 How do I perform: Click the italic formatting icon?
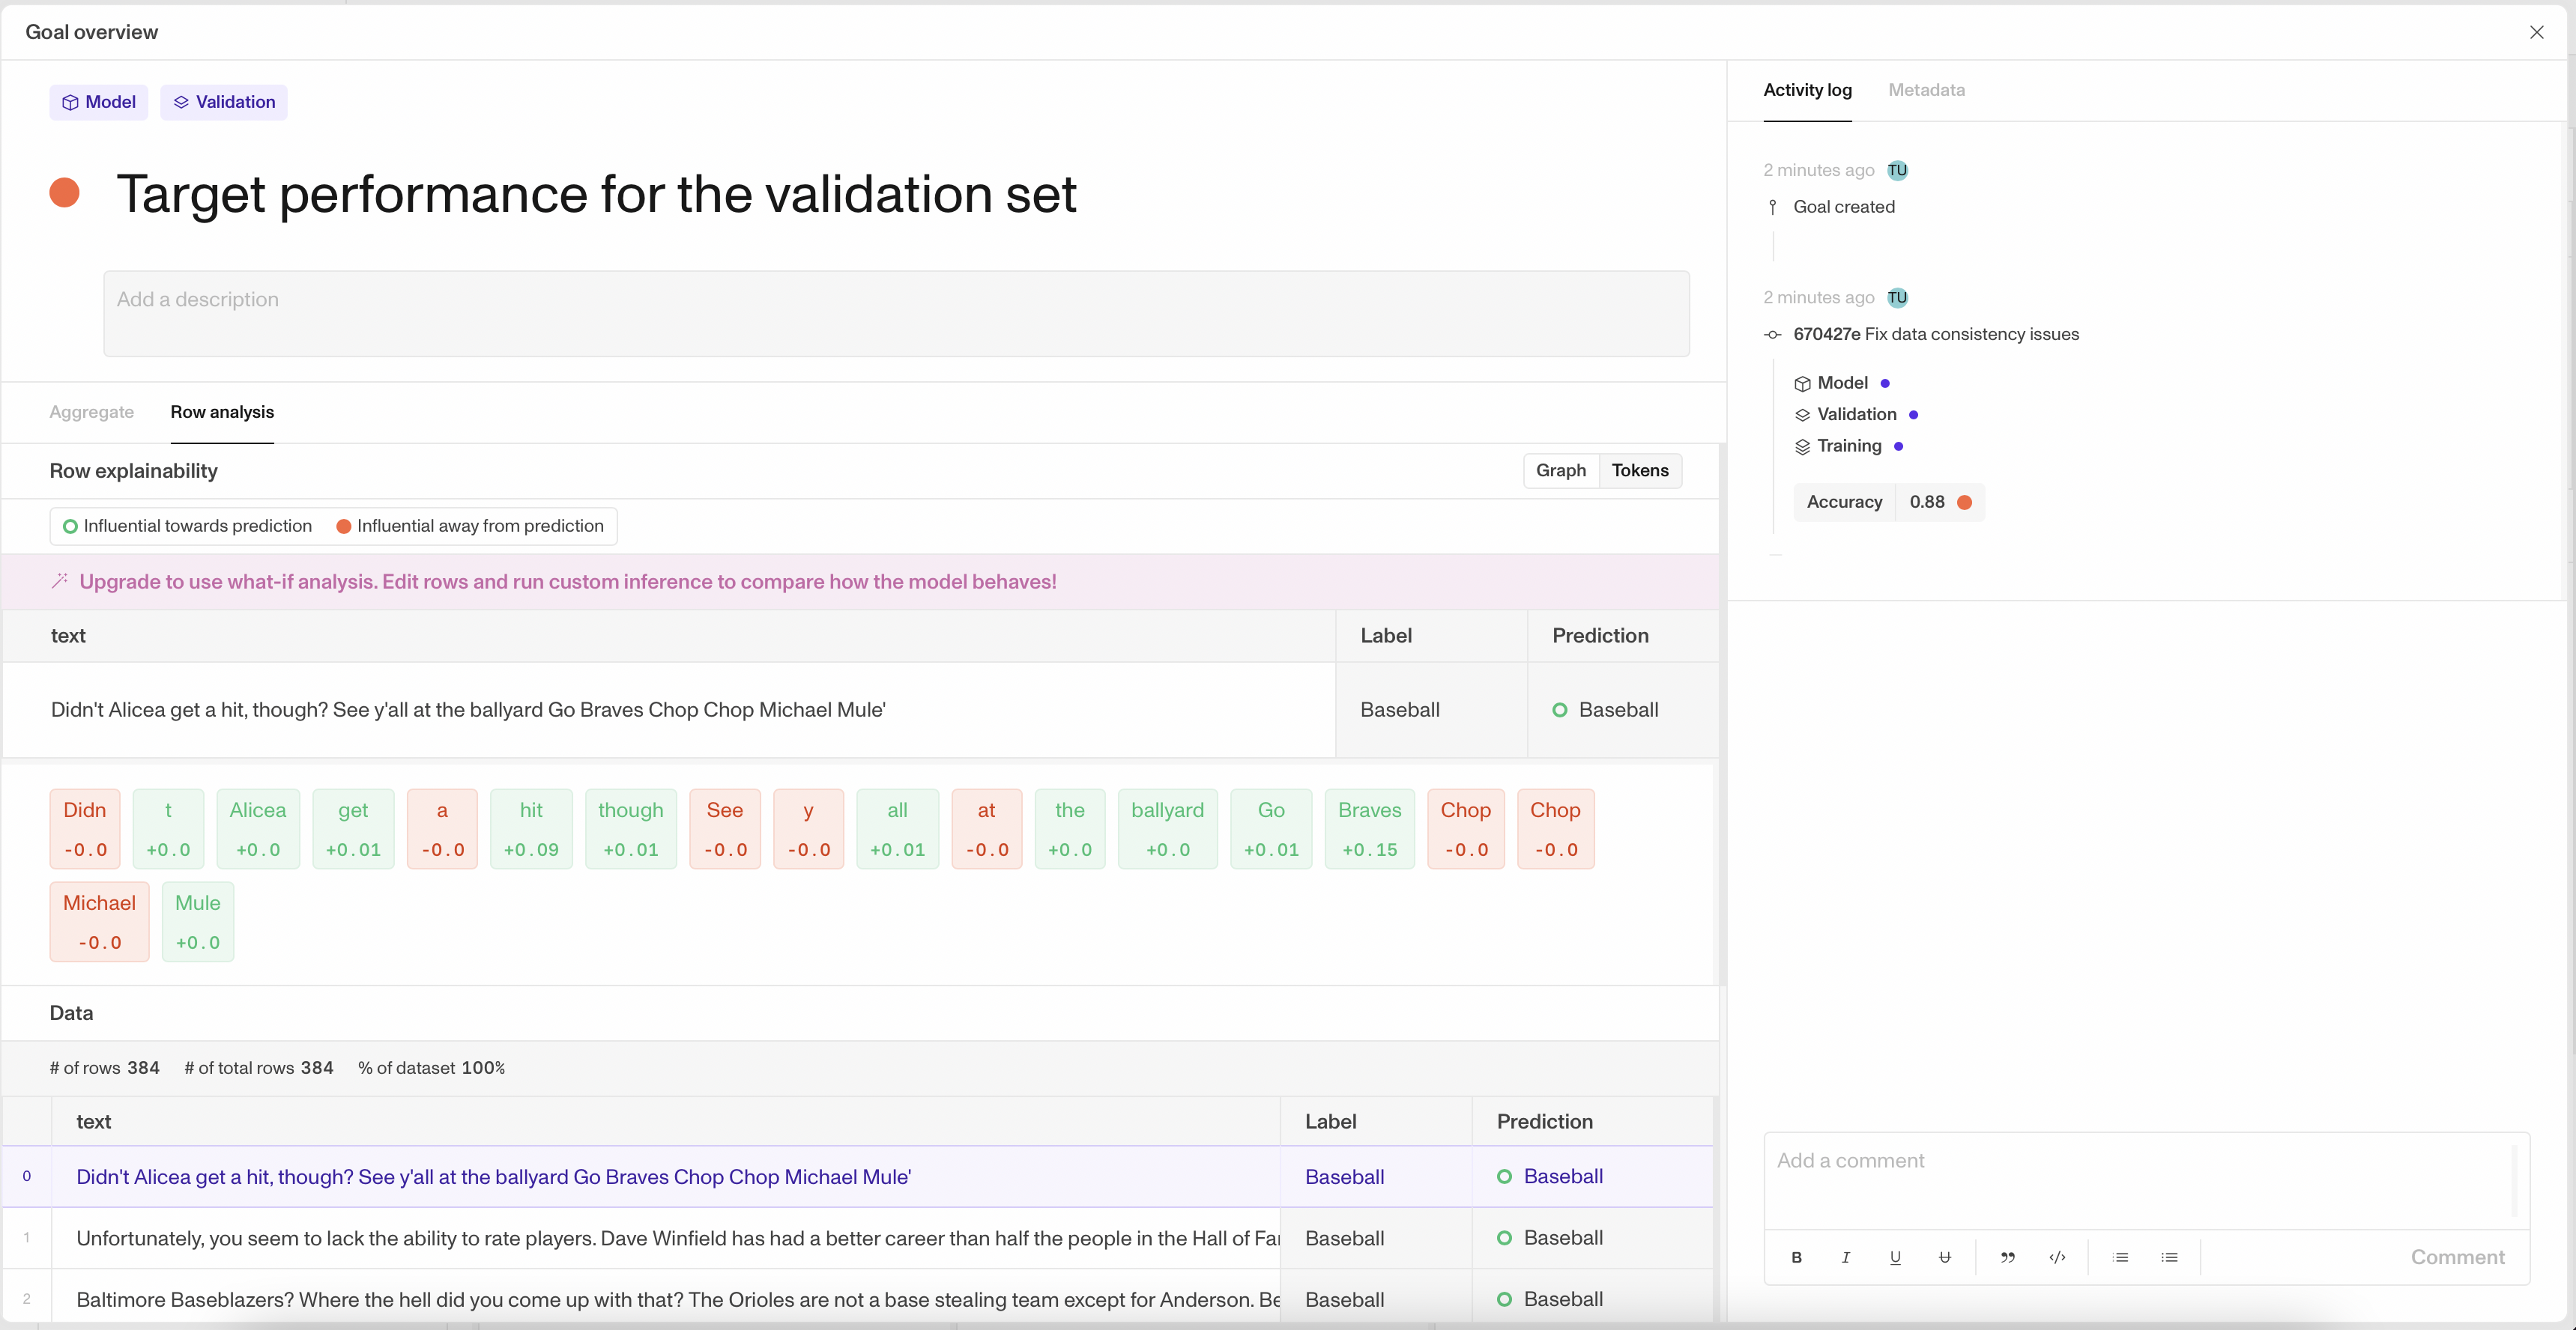(1845, 1257)
